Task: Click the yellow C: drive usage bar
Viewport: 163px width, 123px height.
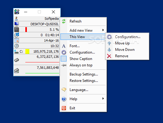Action: point(27,51)
